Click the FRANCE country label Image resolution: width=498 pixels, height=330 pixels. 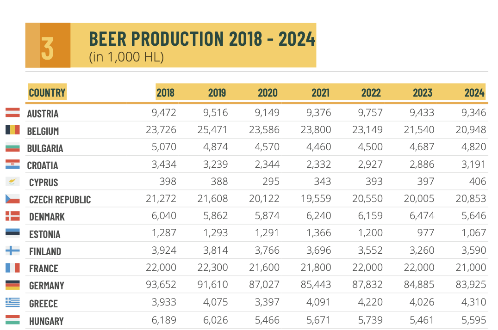44,269
